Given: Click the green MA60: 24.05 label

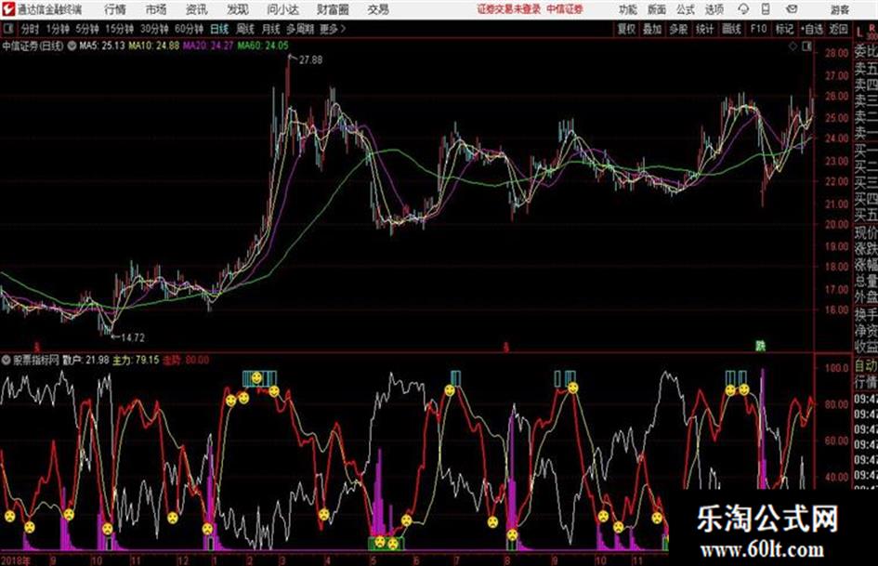Looking at the screenshot, I should click(263, 46).
